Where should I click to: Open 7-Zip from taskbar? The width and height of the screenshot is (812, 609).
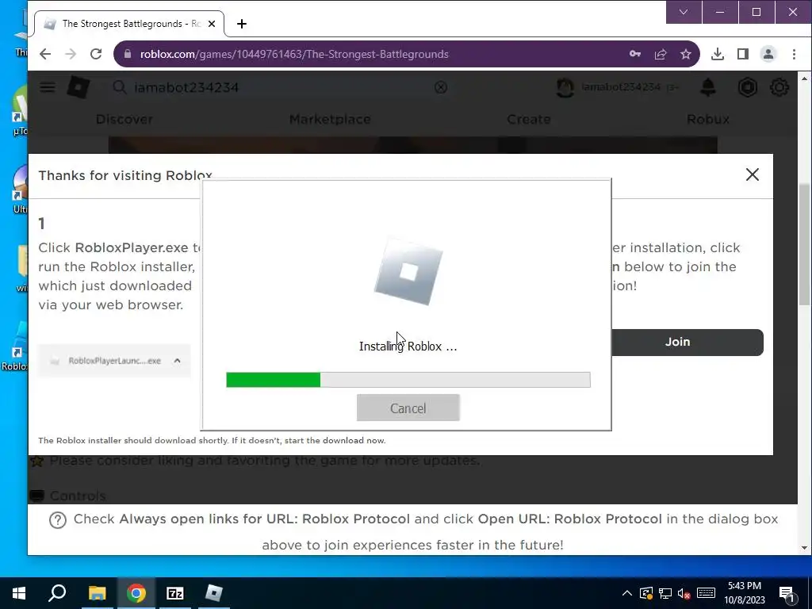[x=175, y=592]
